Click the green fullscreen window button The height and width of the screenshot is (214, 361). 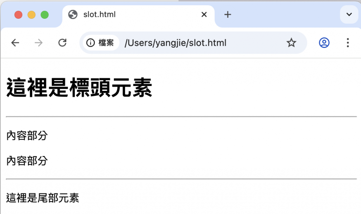(45, 15)
